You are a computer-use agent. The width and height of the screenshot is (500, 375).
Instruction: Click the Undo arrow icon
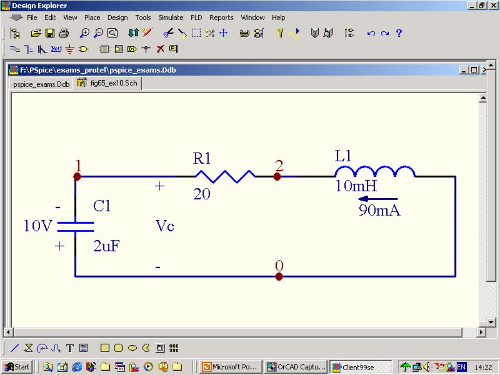coord(371,33)
